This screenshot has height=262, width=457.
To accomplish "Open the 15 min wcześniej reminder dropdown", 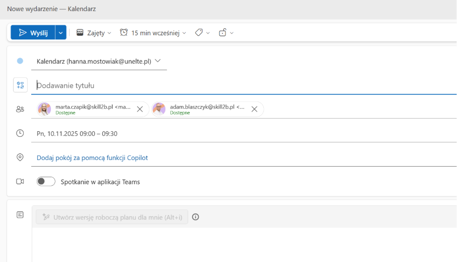I will point(153,33).
